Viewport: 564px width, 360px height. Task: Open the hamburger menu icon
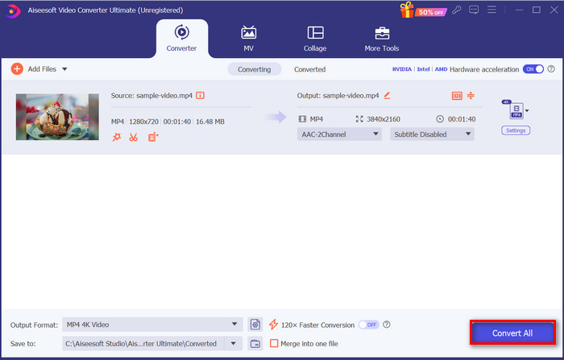(x=491, y=10)
